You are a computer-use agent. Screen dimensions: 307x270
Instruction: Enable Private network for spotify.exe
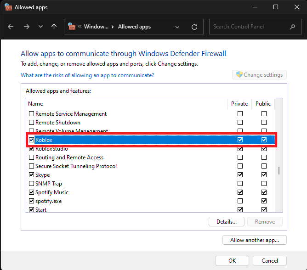pos(240,201)
